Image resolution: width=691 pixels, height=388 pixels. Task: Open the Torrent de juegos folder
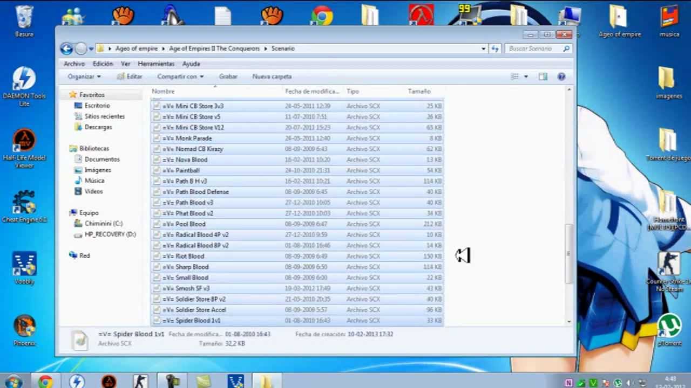pyautogui.click(x=668, y=144)
